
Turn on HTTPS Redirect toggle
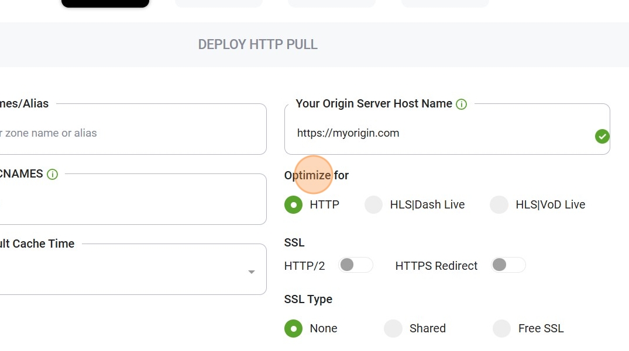508,265
